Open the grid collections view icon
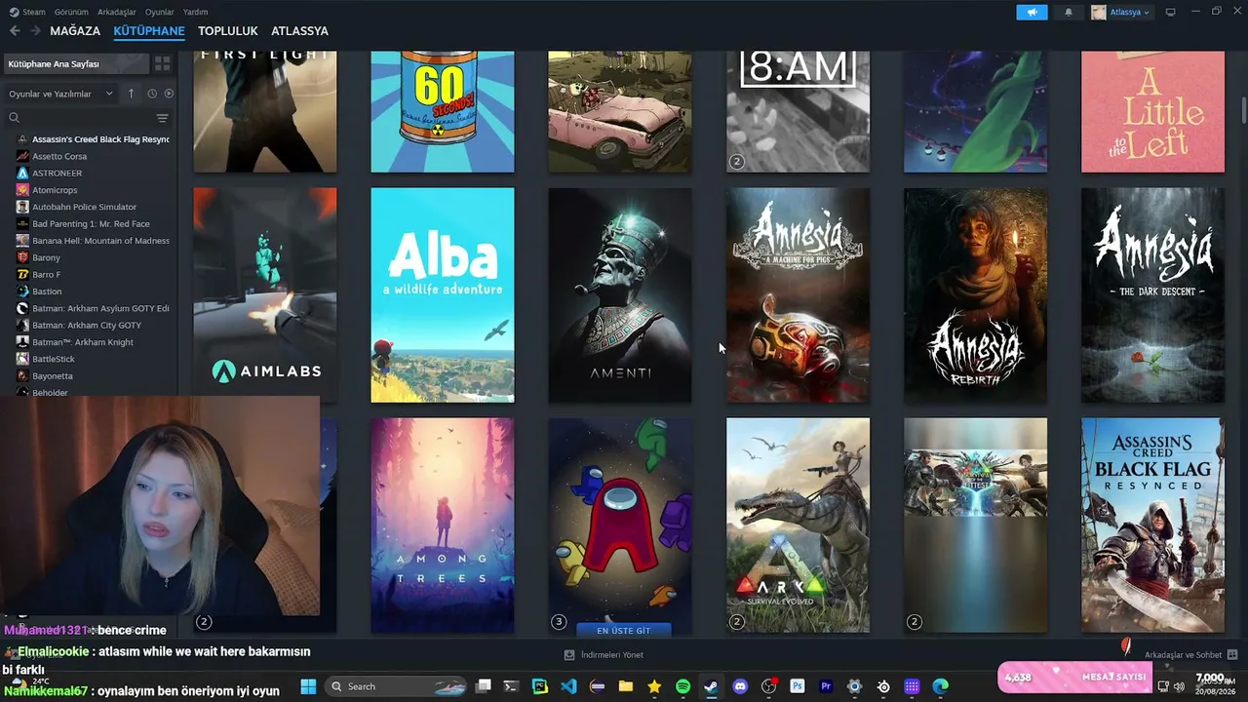Viewport: 1248px width, 702px height. pos(163,63)
